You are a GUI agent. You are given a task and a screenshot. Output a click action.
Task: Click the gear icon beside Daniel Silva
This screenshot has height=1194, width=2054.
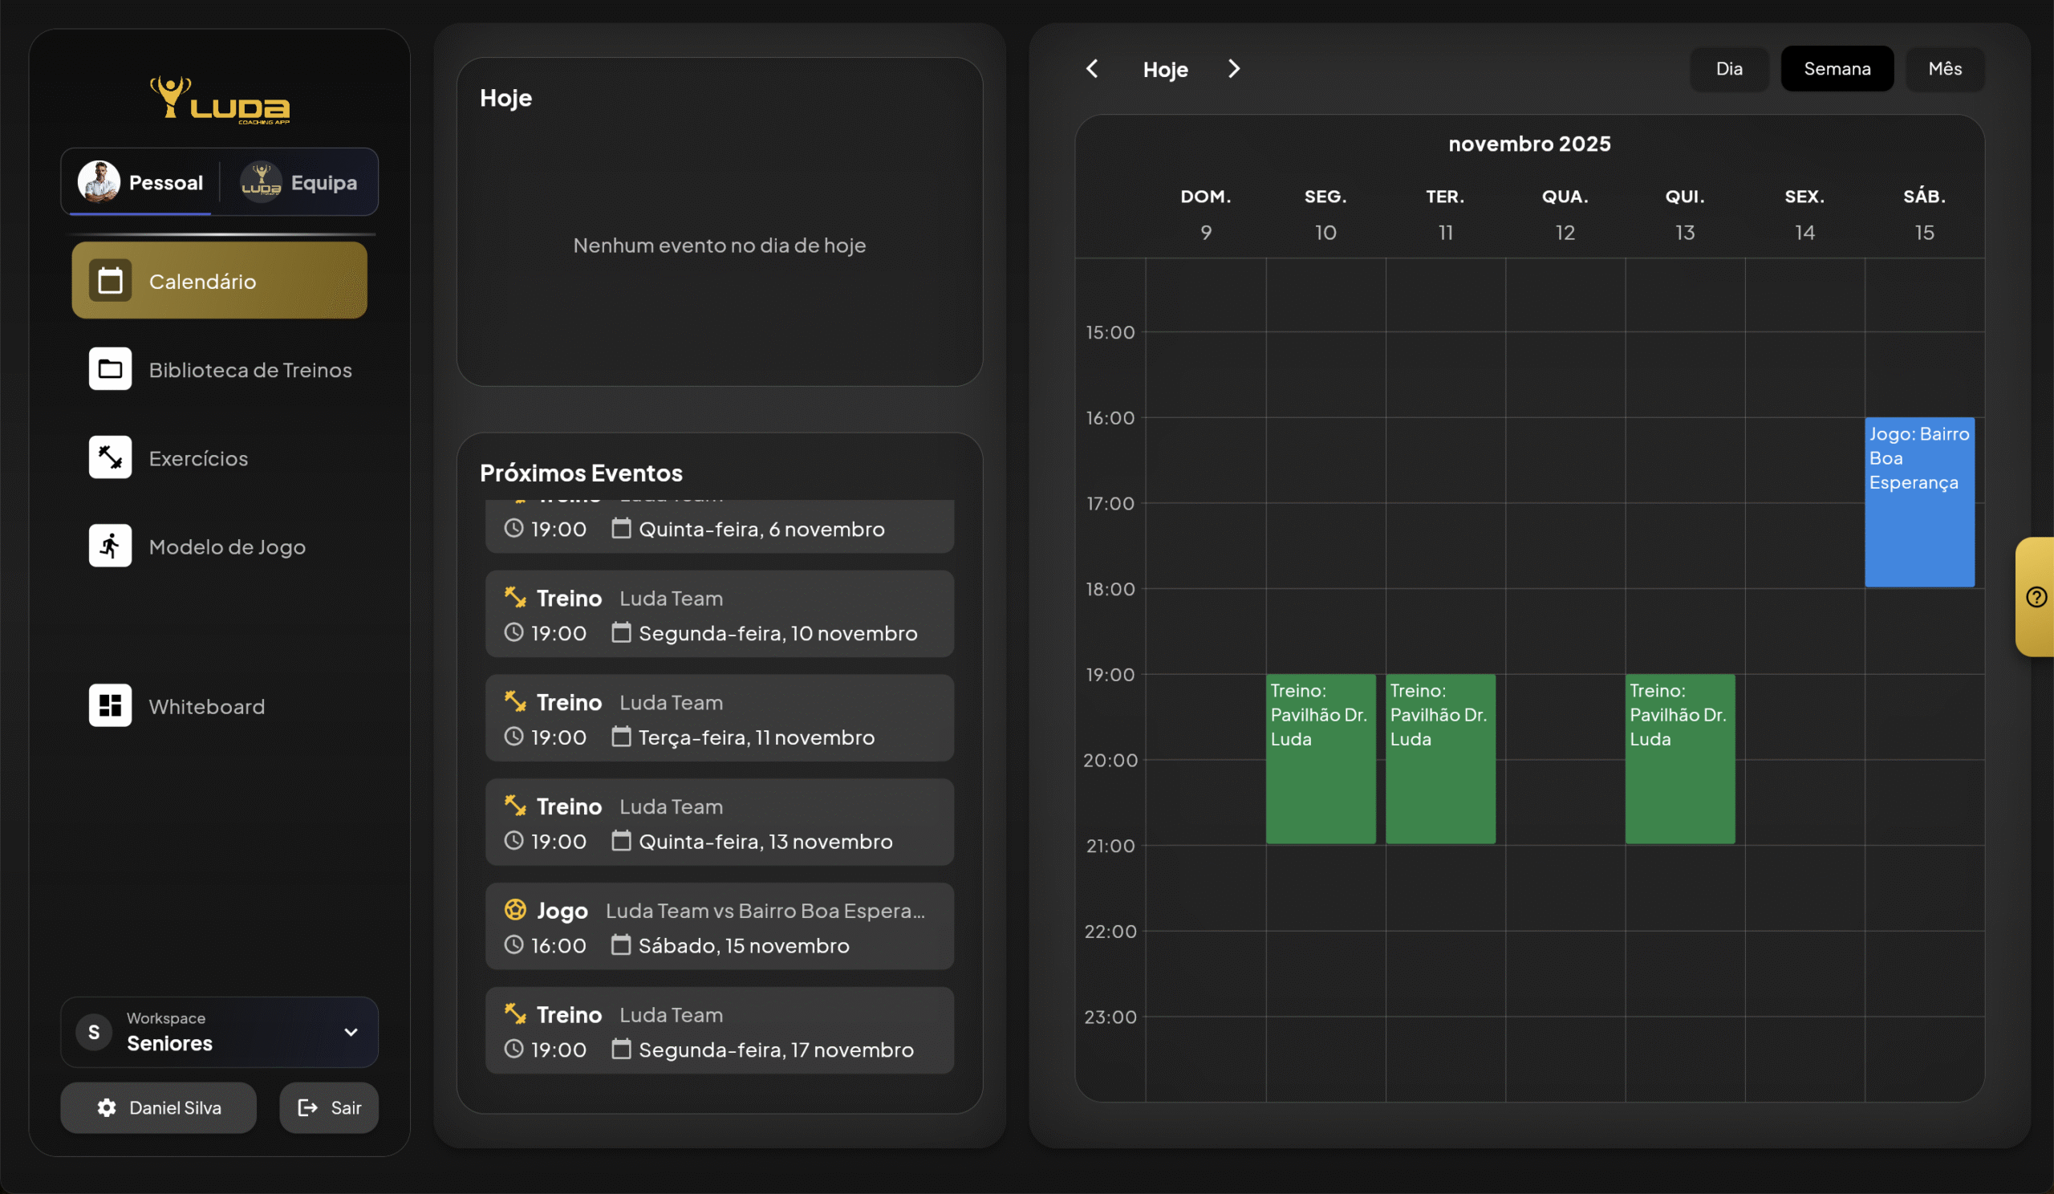pyautogui.click(x=107, y=1107)
